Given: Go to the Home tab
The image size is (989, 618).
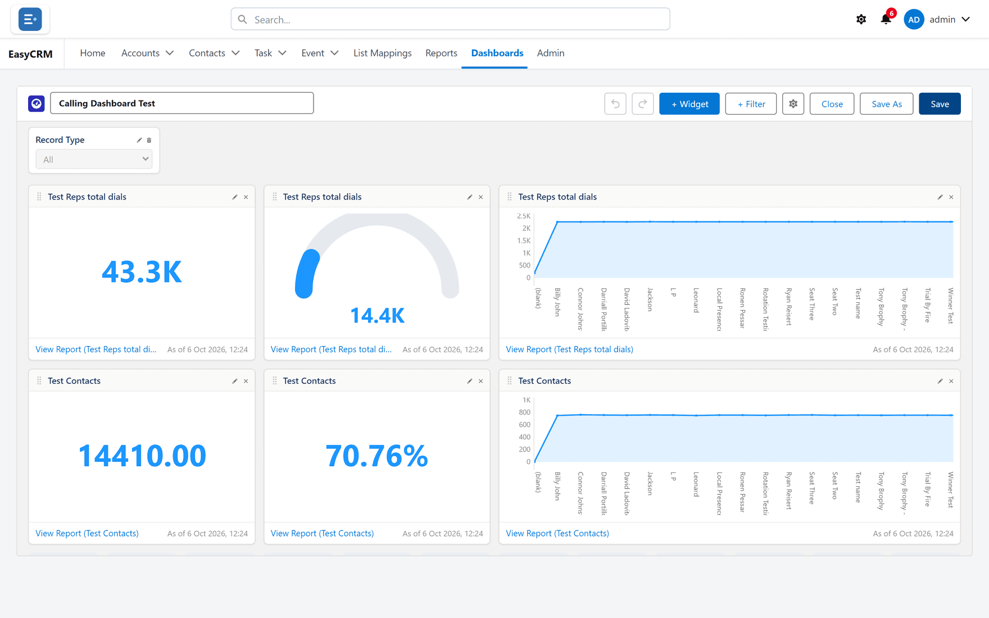Looking at the screenshot, I should (93, 53).
